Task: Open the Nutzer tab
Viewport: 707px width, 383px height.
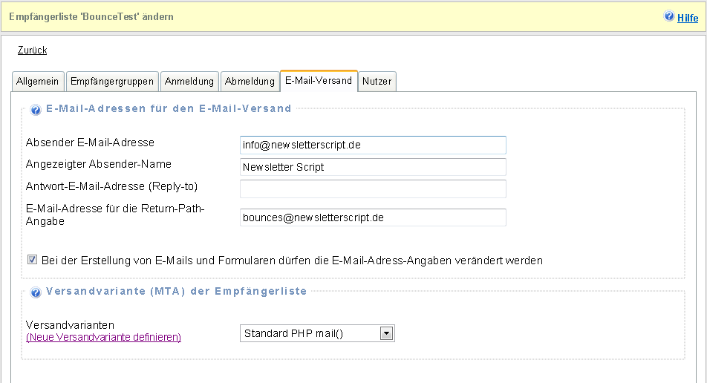Action: (x=377, y=82)
